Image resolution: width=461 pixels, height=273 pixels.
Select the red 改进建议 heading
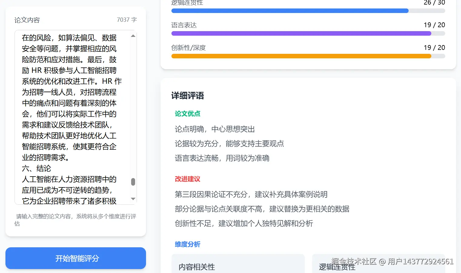(187, 179)
